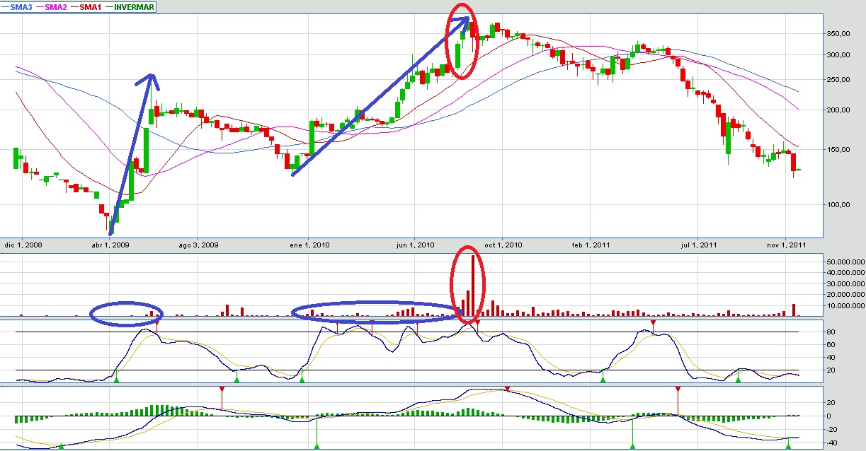Select the rightmost green marker in MACD panel
Image resolution: width=866 pixels, height=451 pixels.
[788, 445]
